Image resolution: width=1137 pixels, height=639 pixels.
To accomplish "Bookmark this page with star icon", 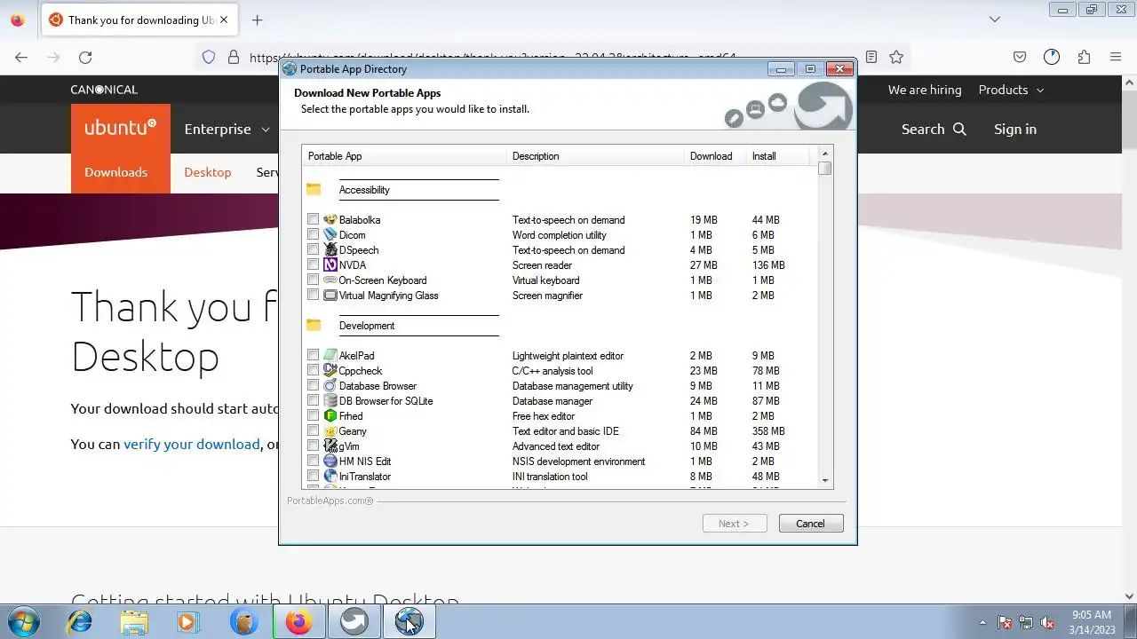I will point(896,57).
